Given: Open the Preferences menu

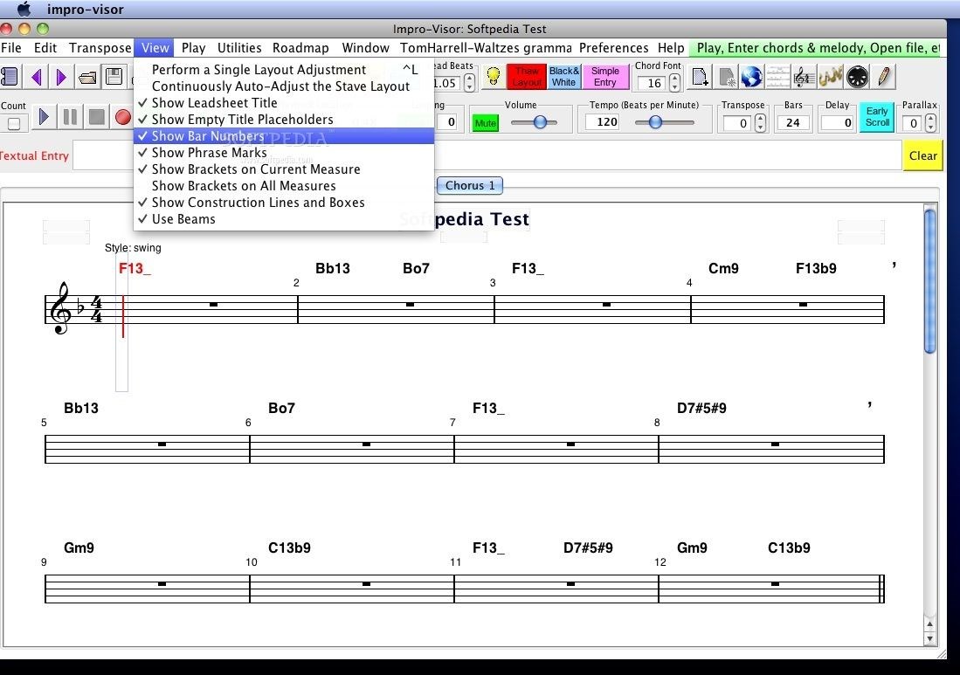Looking at the screenshot, I should 613,48.
